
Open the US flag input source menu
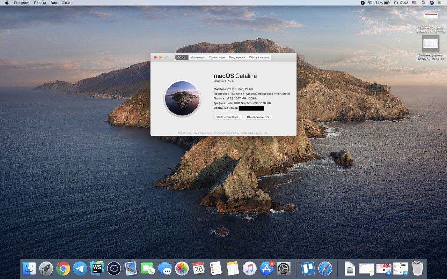pos(414,3)
